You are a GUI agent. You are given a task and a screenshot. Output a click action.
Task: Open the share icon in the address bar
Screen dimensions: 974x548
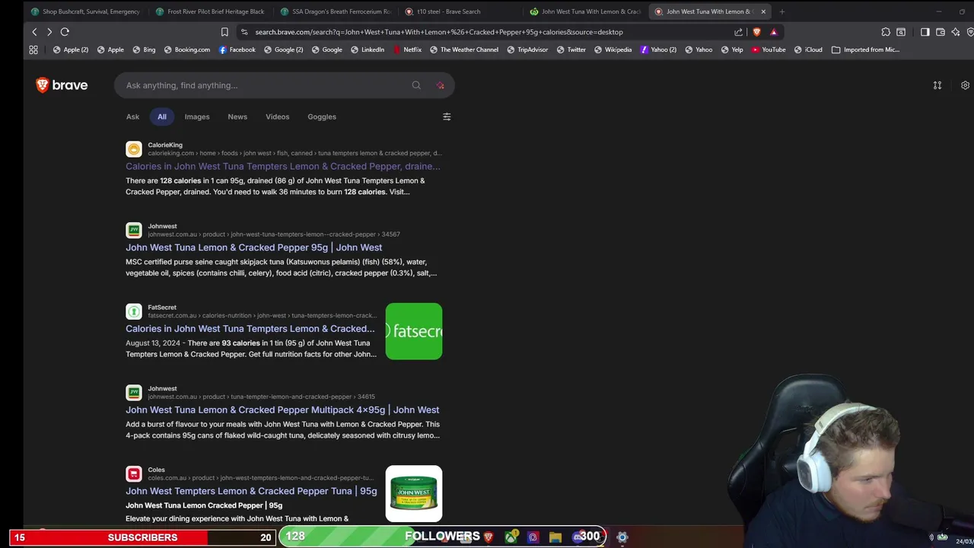[x=738, y=32]
